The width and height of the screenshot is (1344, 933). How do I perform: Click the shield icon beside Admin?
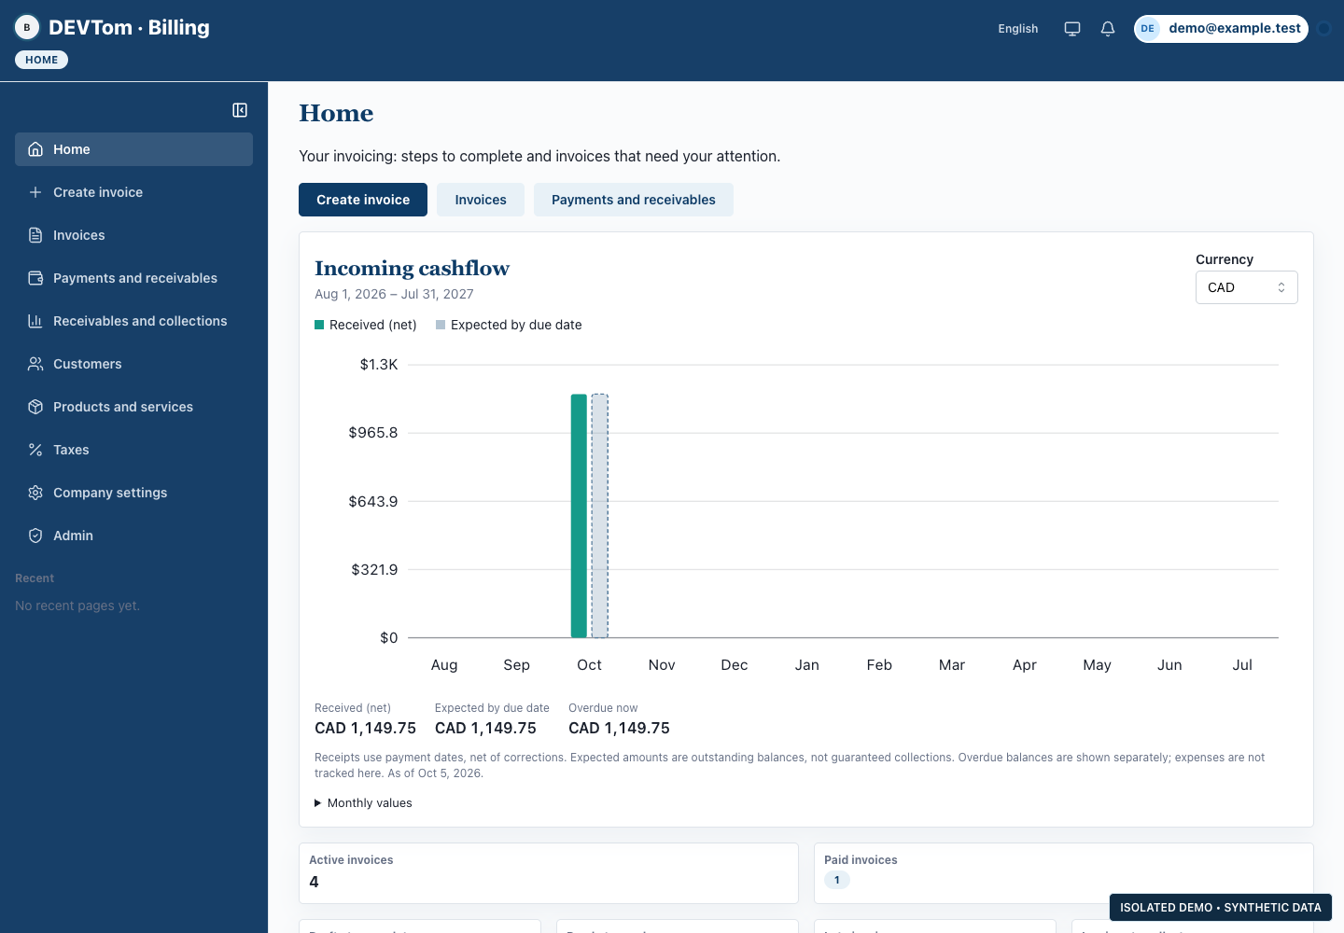[x=35, y=536]
